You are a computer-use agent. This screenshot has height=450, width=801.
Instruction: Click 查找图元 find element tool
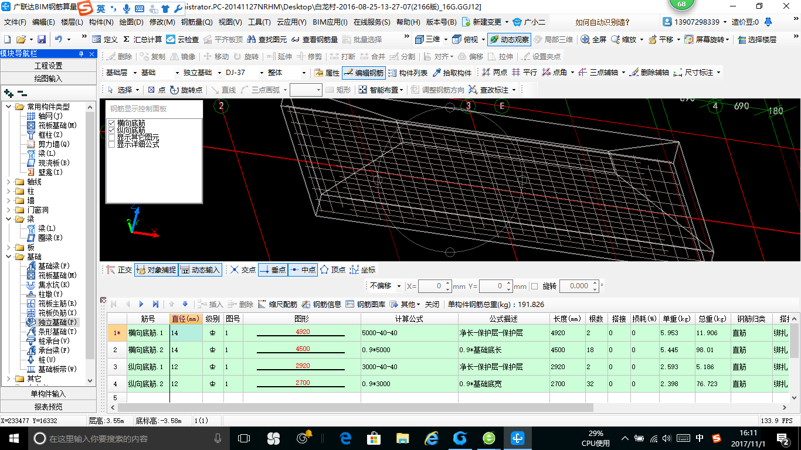click(x=267, y=39)
